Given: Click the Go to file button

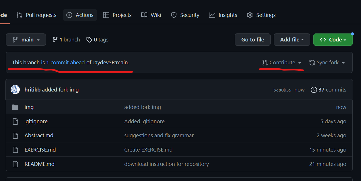Looking at the screenshot, I should pyautogui.click(x=253, y=39).
